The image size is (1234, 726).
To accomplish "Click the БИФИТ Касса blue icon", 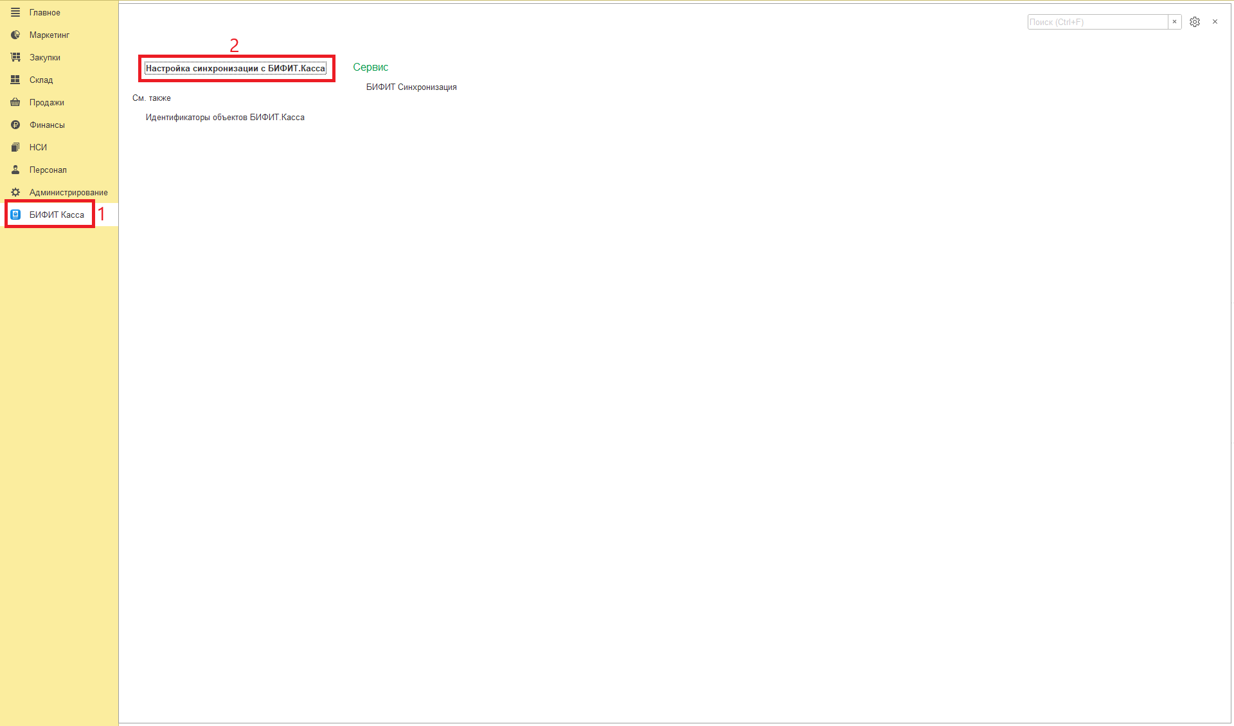I will pos(15,215).
